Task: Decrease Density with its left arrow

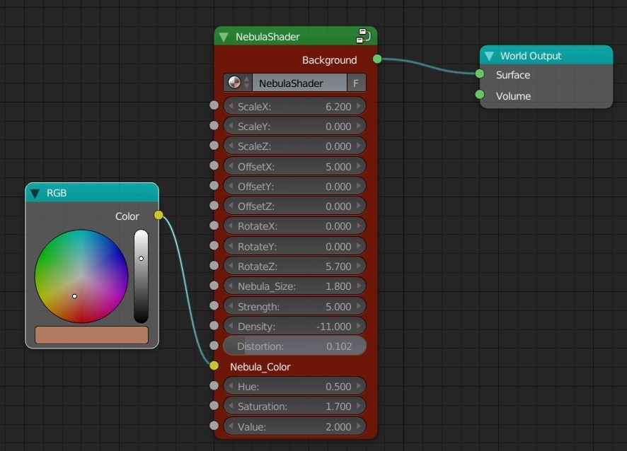Action: tap(230, 327)
